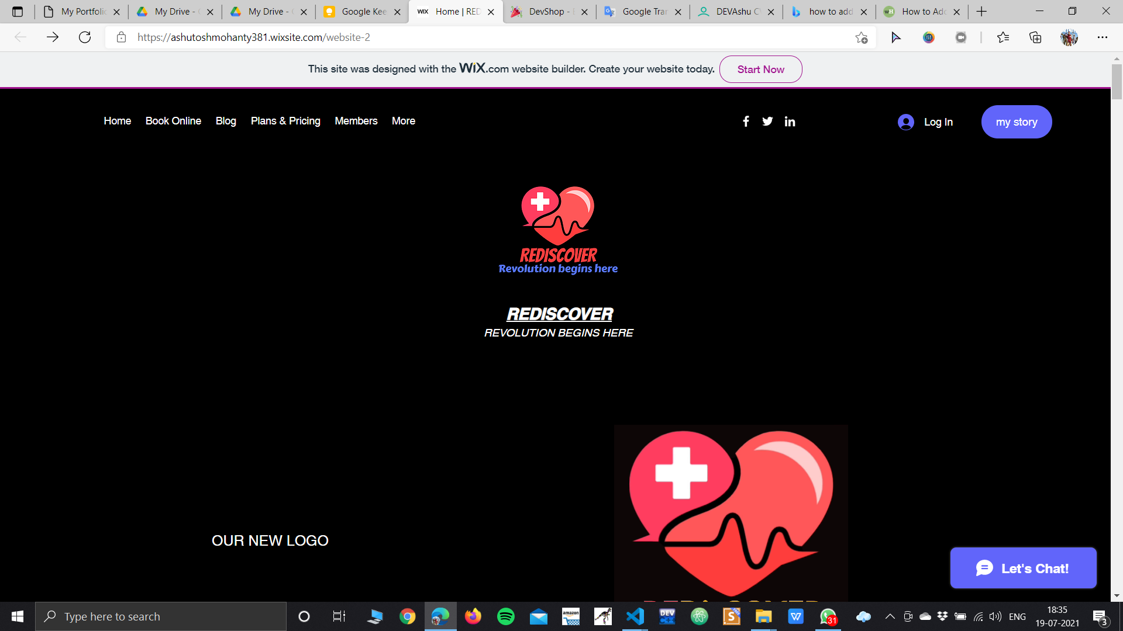Launch Visual Studio Code from taskbar
The image size is (1123, 631).
[x=635, y=616]
